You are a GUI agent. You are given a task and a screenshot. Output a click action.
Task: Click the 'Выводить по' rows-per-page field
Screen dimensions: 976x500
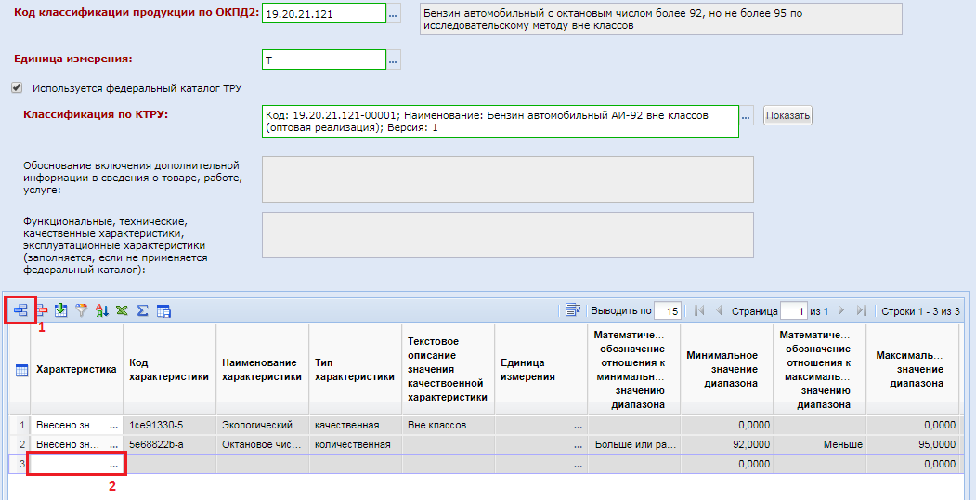coord(667,310)
